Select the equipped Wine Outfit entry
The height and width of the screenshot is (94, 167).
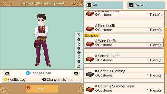pos(124,43)
